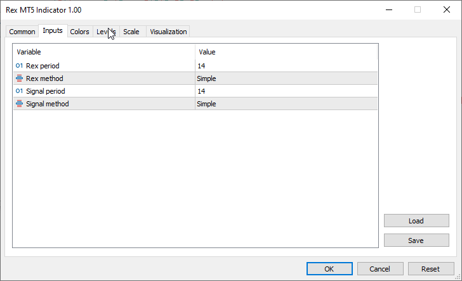Click the Rex method enum icon
The image size is (462, 281).
point(19,78)
